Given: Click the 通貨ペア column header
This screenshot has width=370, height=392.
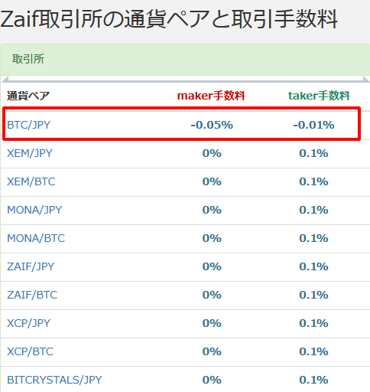Looking at the screenshot, I should (x=28, y=96).
